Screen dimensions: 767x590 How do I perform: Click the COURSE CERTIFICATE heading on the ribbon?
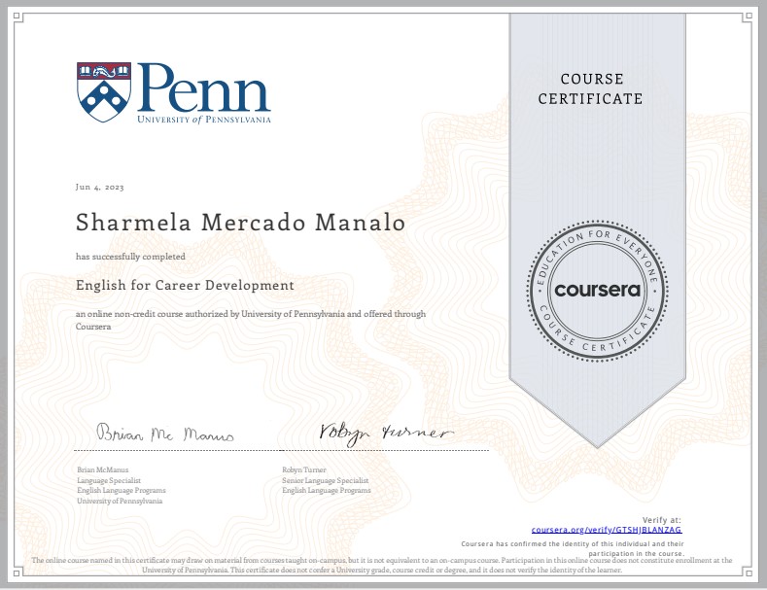coord(590,88)
